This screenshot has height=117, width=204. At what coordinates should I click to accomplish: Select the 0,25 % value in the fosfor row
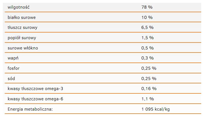[x=149, y=68]
